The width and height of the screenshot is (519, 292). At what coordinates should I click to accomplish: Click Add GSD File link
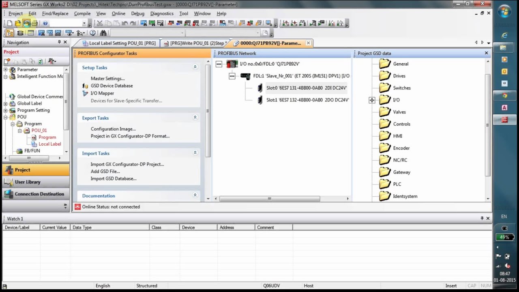tap(105, 172)
